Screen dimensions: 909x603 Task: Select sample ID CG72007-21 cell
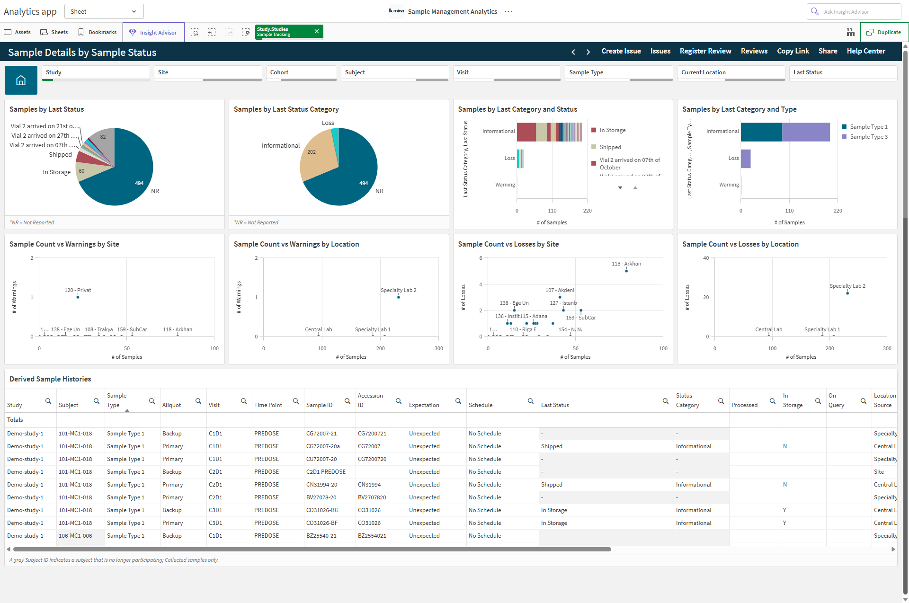click(x=330, y=434)
